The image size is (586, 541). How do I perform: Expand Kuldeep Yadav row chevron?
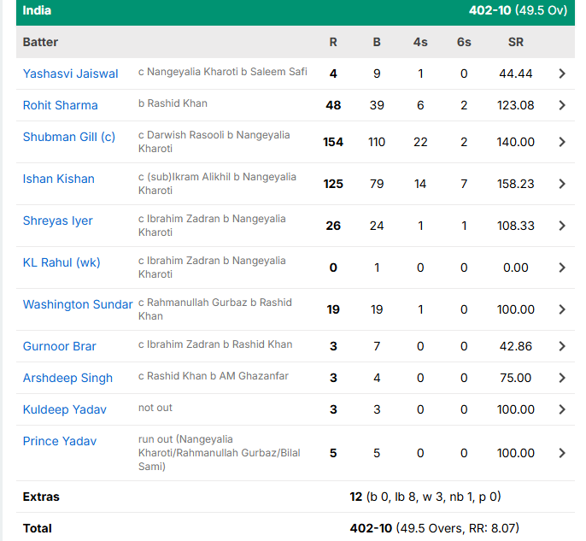tap(562, 409)
